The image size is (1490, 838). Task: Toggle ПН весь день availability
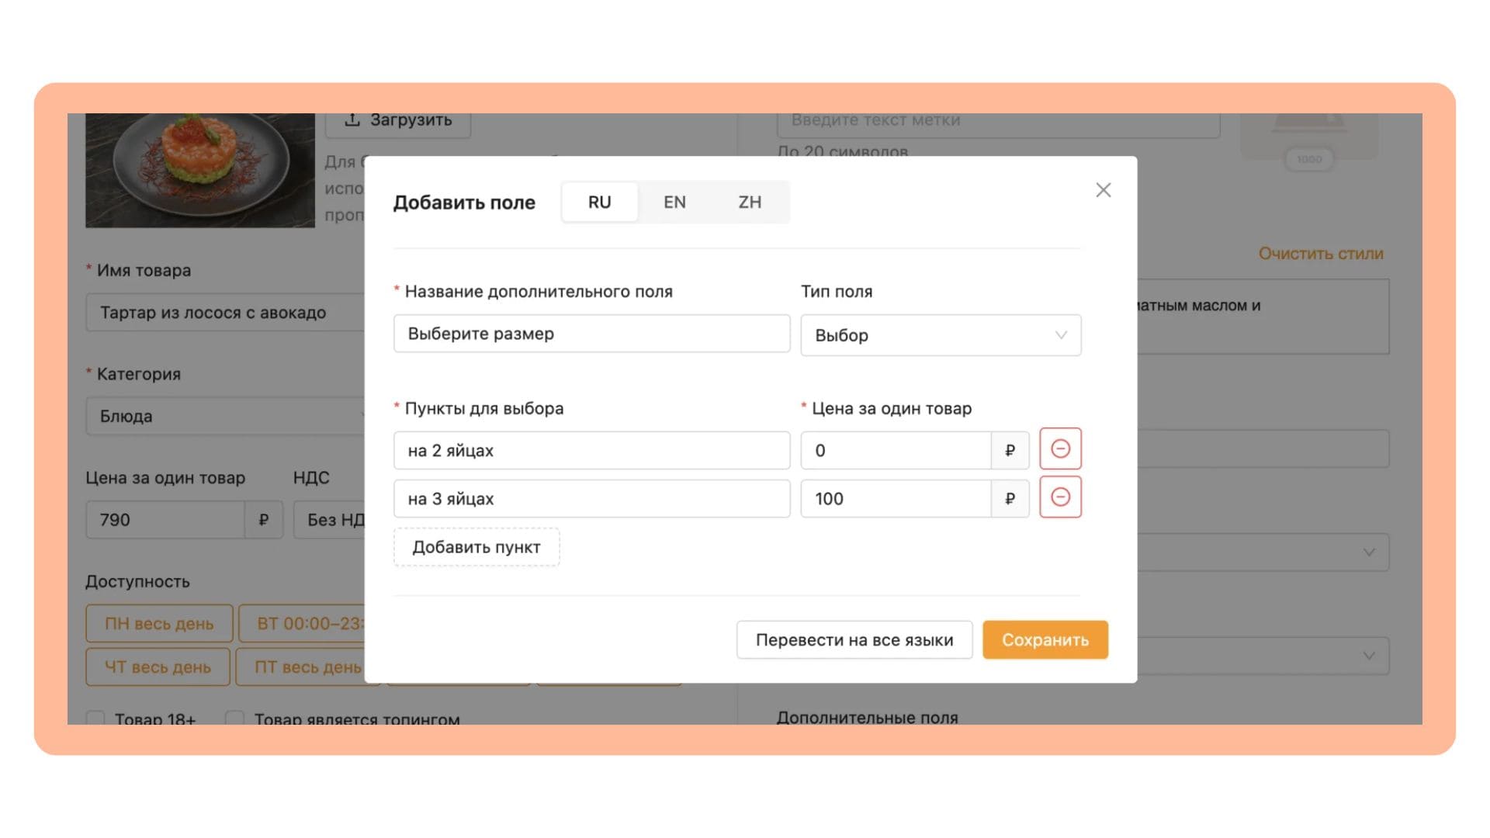click(x=159, y=624)
